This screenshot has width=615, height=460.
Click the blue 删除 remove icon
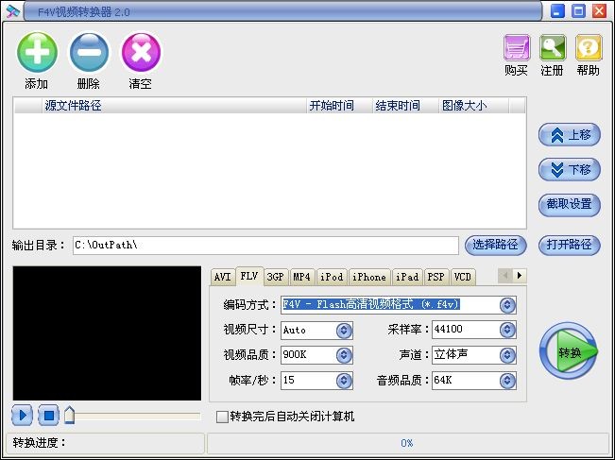click(89, 52)
